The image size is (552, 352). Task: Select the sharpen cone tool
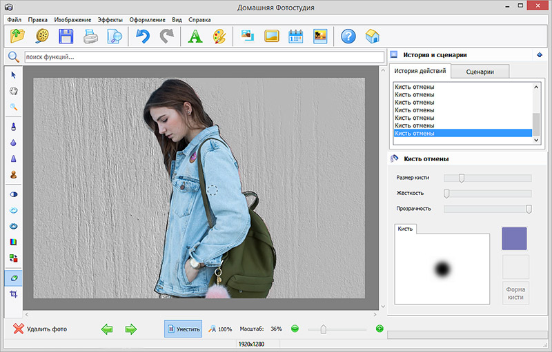[13, 159]
